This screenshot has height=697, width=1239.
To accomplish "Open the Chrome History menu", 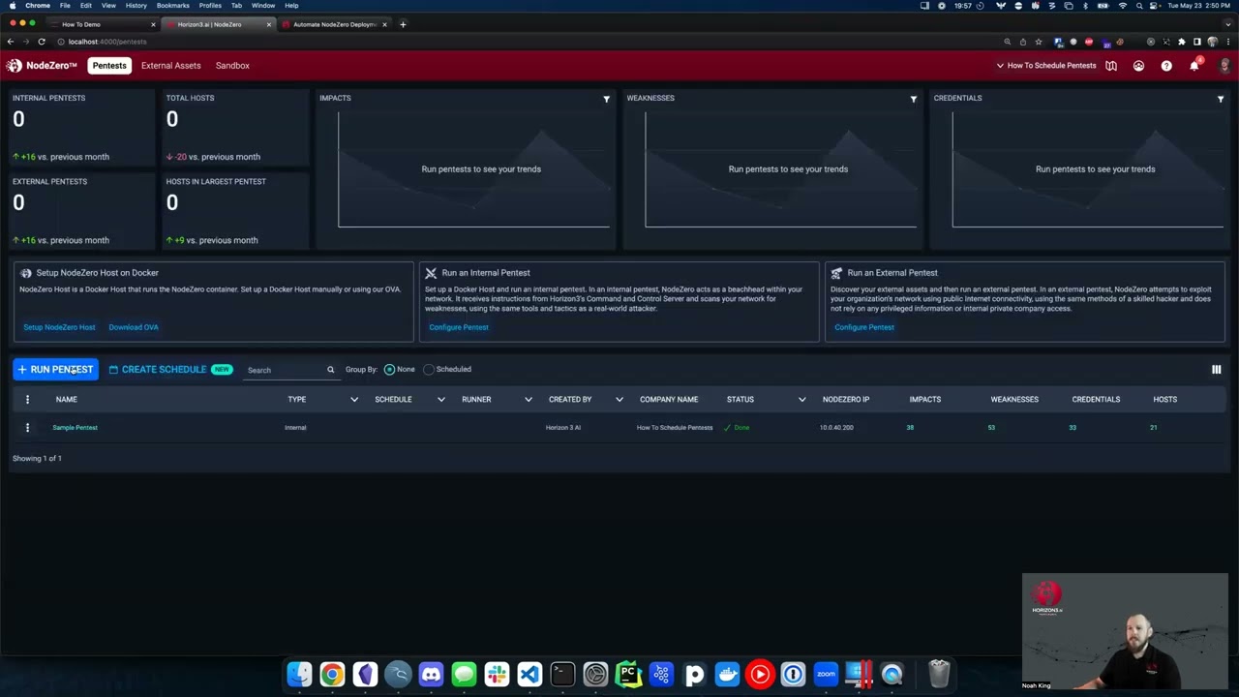I will tap(136, 6).
